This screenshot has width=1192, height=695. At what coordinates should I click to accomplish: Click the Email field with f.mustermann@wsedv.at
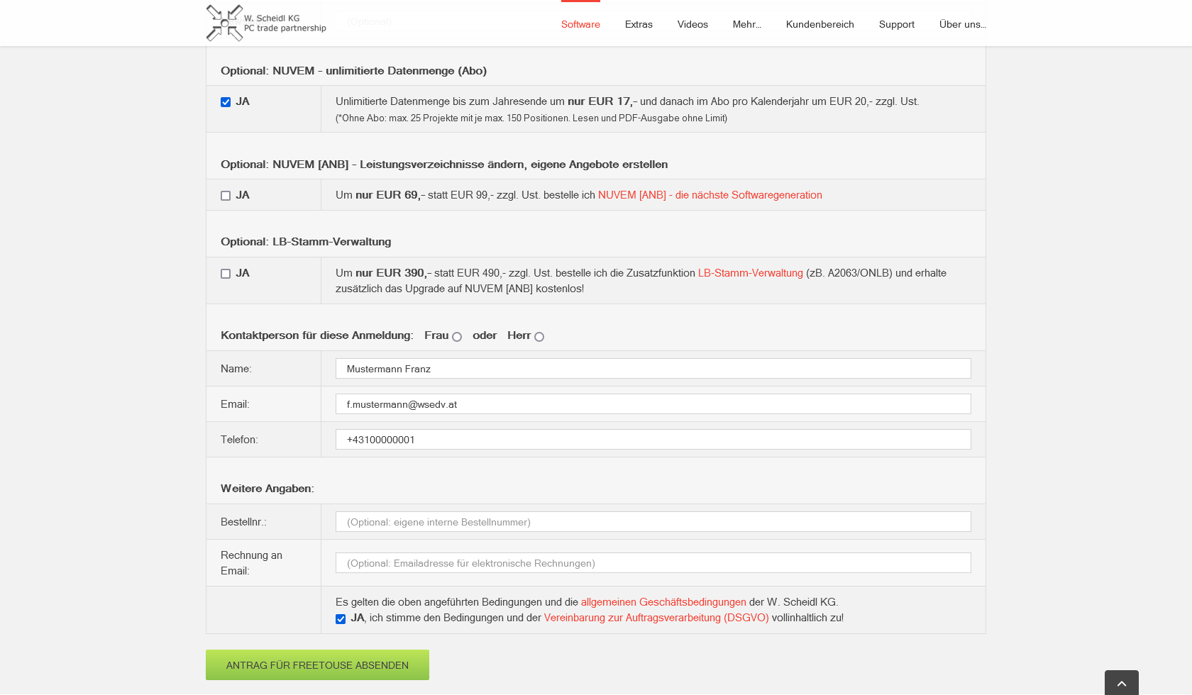point(653,404)
